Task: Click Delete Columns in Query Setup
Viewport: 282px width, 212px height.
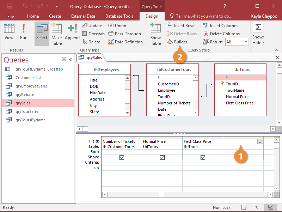Action: click(222, 34)
